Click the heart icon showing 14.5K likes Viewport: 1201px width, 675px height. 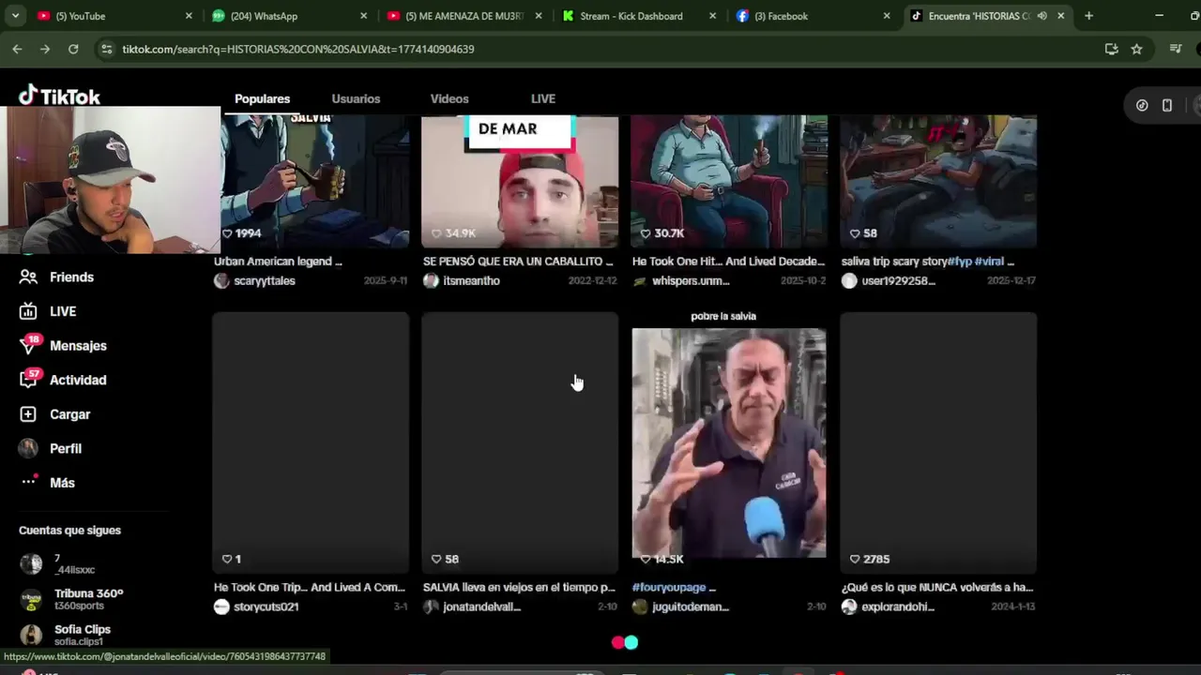tap(646, 559)
